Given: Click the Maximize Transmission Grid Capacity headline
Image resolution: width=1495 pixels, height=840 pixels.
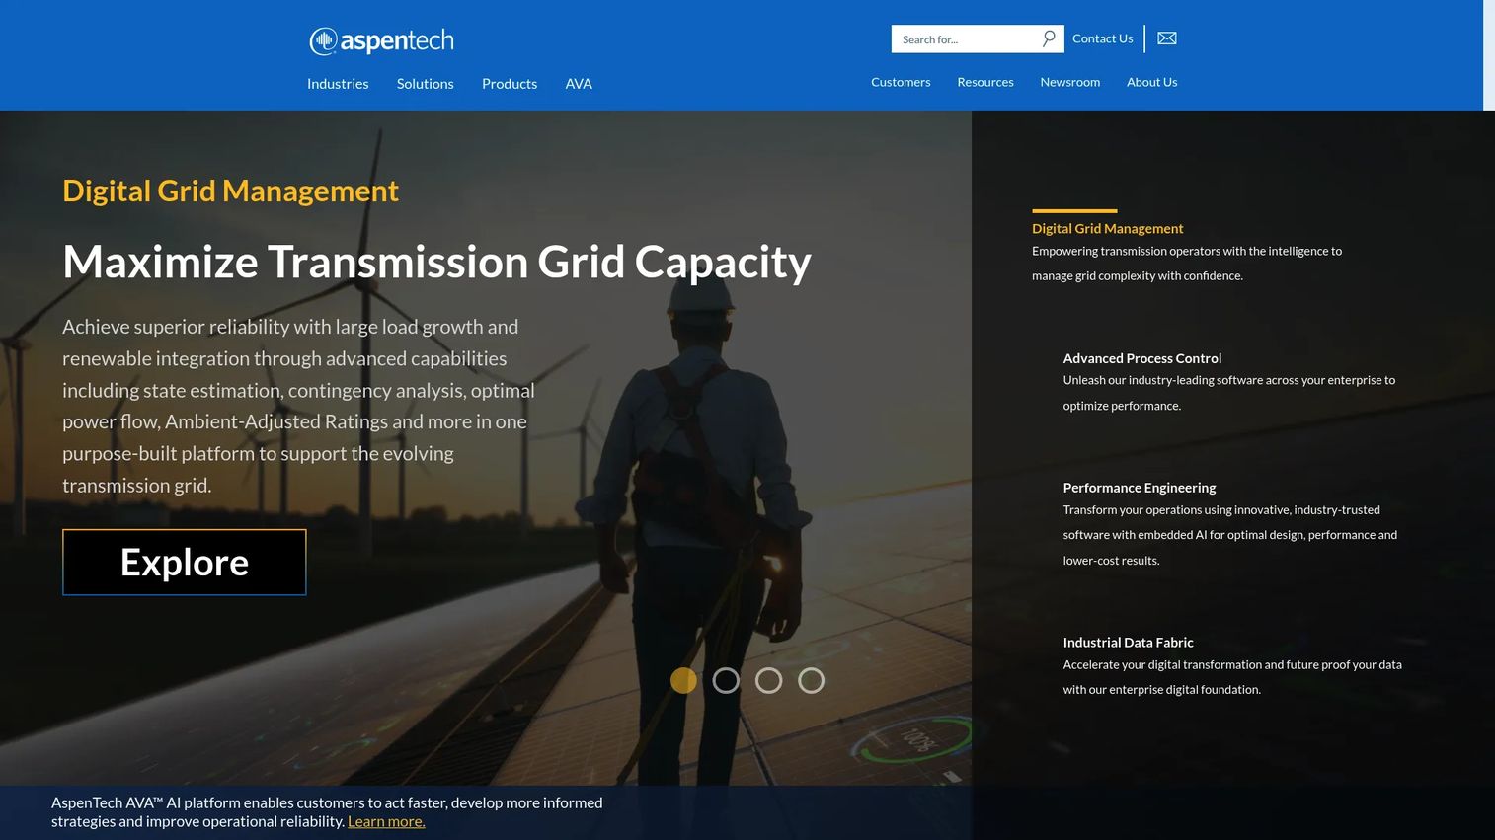Looking at the screenshot, I should click(x=436, y=263).
